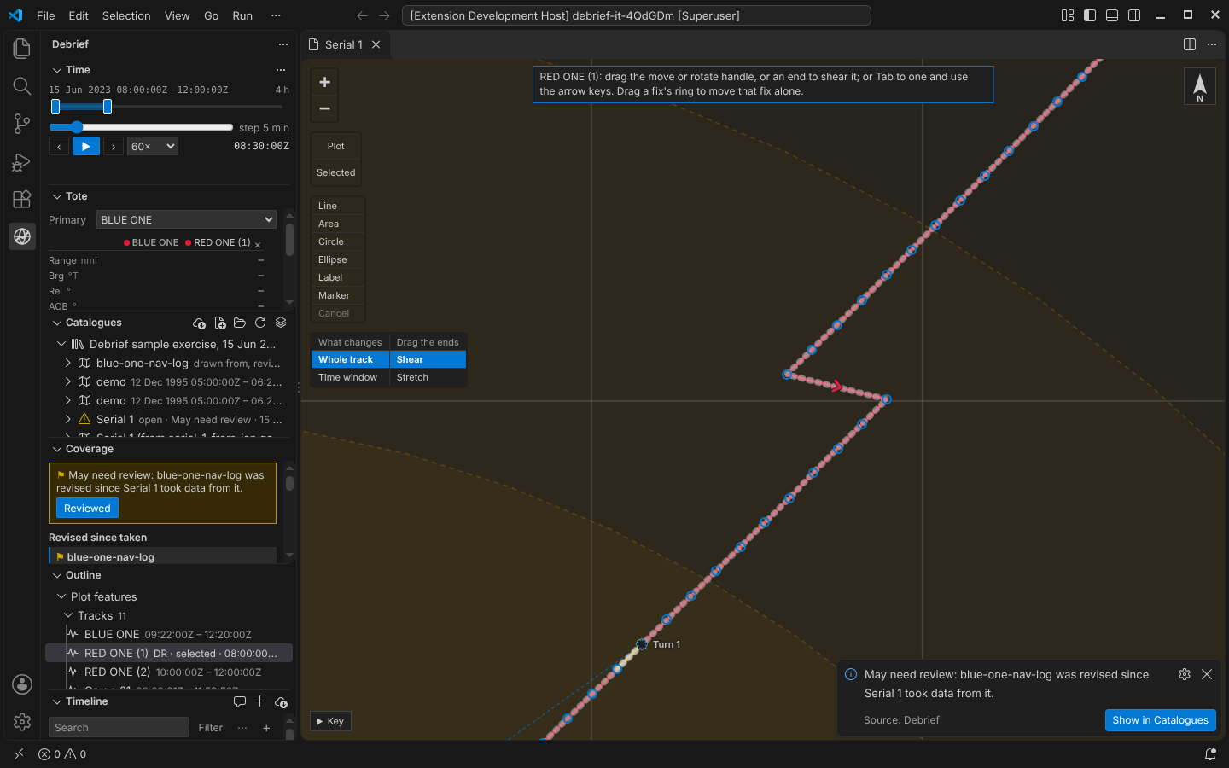The height and width of the screenshot is (768, 1229).
Task: Focus the Timeline Search field
Action: 119,728
